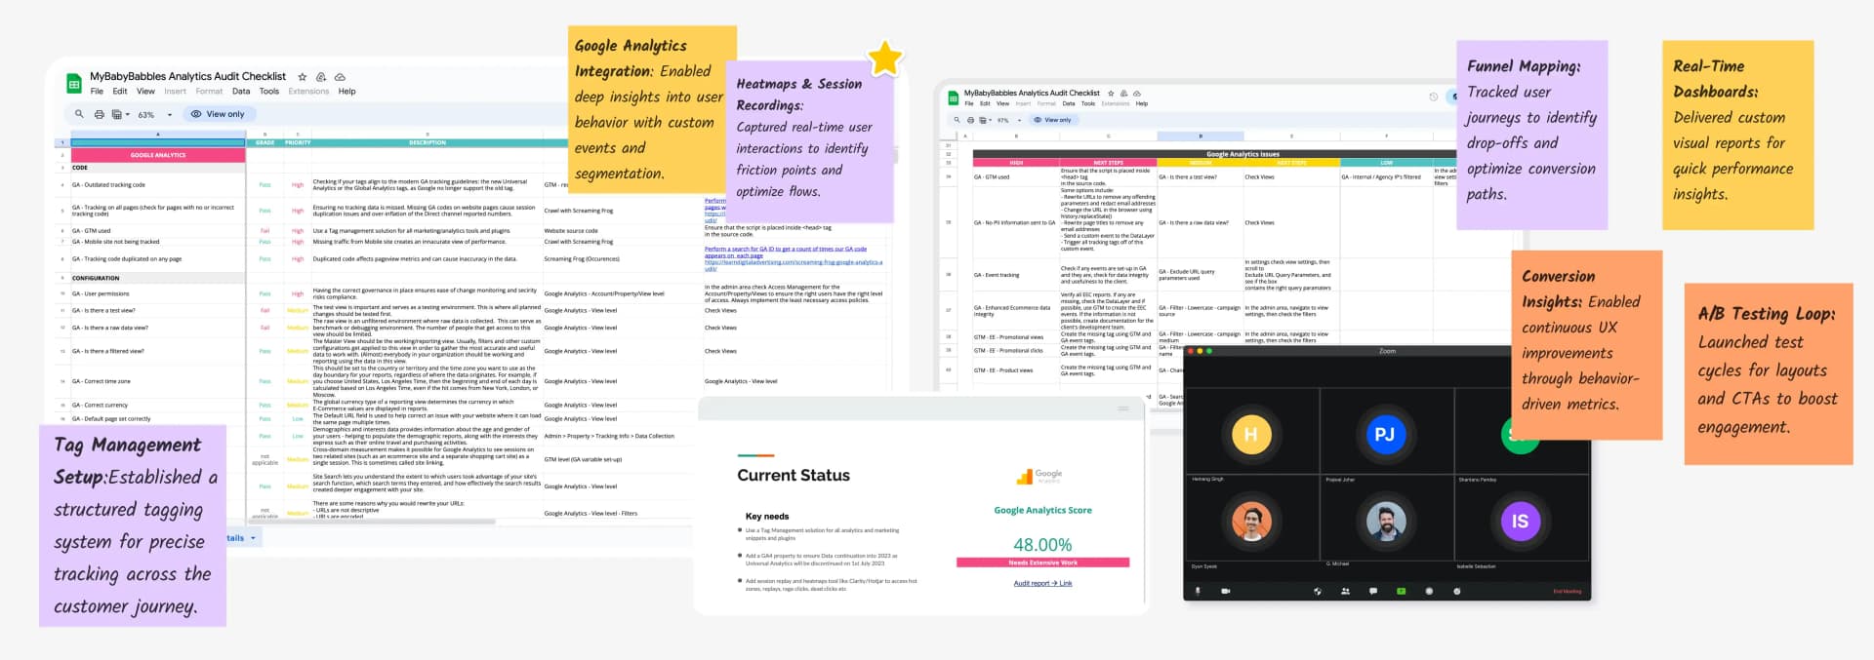Toggle the Zoom video camera
Viewport: 1874px width, 660px height.
coord(1225,591)
